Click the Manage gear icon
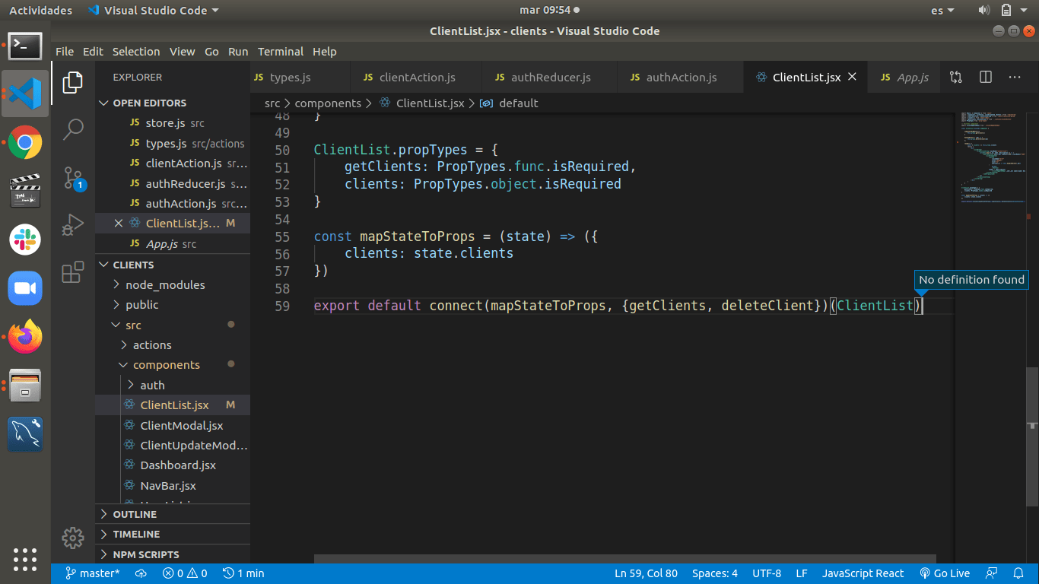Viewport: 1039px width, 584px height. tap(73, 538)
